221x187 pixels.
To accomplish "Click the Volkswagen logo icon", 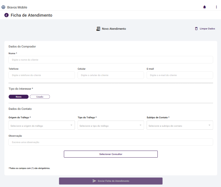I will click(x=3, y=7).
